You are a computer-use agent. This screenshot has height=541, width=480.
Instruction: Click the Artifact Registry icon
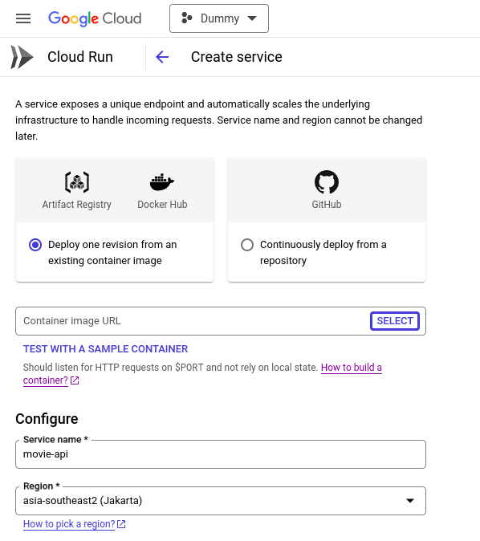click(x=77, y=182)
